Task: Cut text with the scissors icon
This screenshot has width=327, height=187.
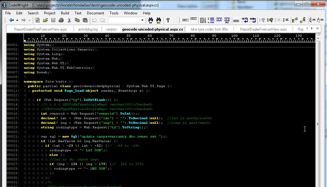Action: pos(69,20)
